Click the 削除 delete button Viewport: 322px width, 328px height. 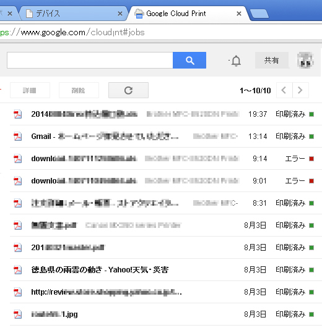click(79, 90)
